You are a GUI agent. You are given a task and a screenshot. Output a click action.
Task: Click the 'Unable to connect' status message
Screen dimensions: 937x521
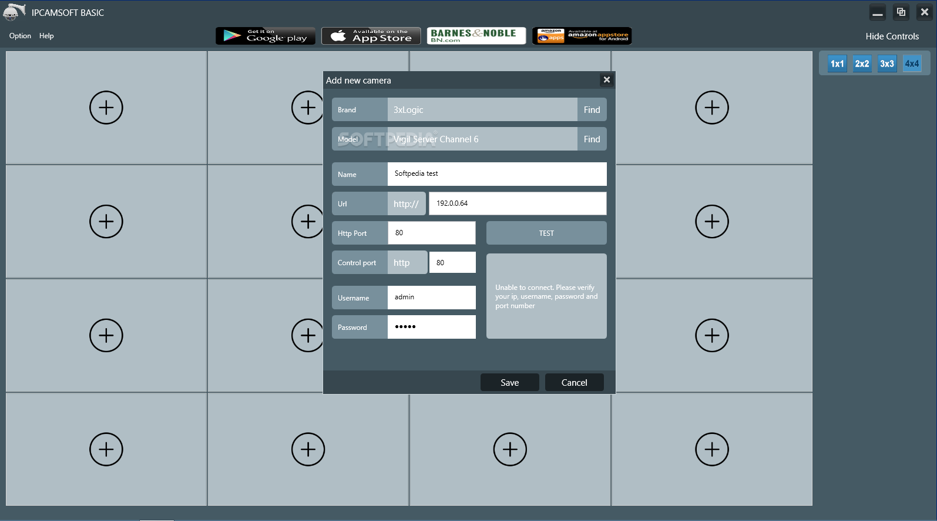(546, 296)
